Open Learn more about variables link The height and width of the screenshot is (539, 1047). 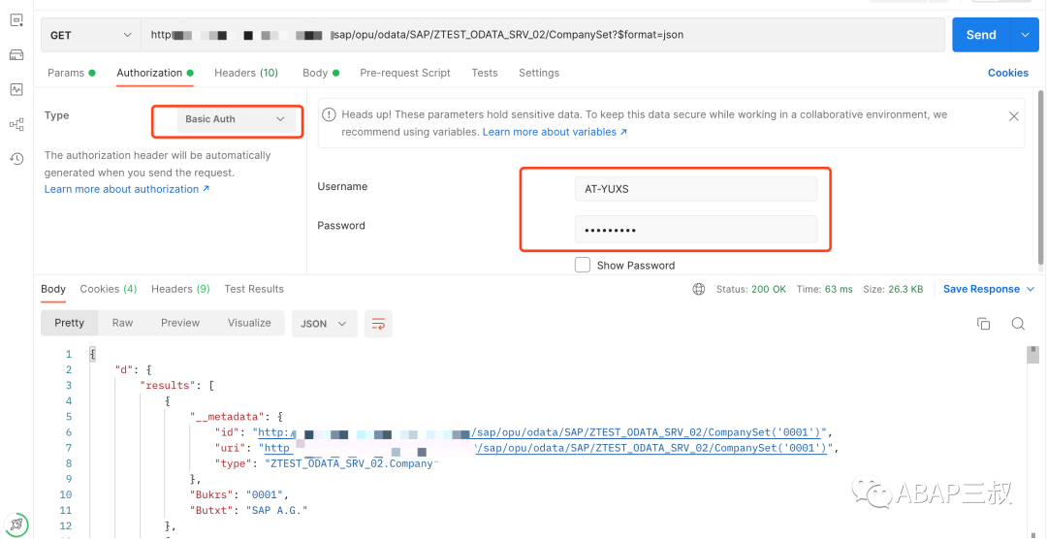click(555, 132)
